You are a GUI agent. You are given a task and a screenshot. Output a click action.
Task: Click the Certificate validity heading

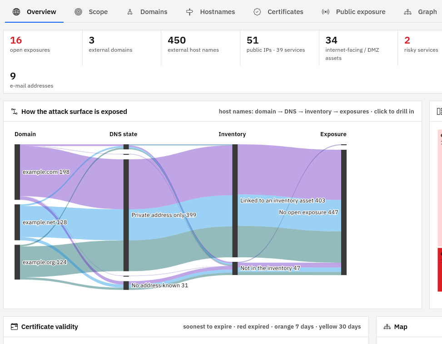(50, 327)
